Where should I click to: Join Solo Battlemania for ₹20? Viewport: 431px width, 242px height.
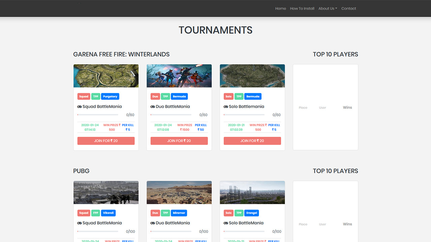pyautogui.click(x=252, y=141)
